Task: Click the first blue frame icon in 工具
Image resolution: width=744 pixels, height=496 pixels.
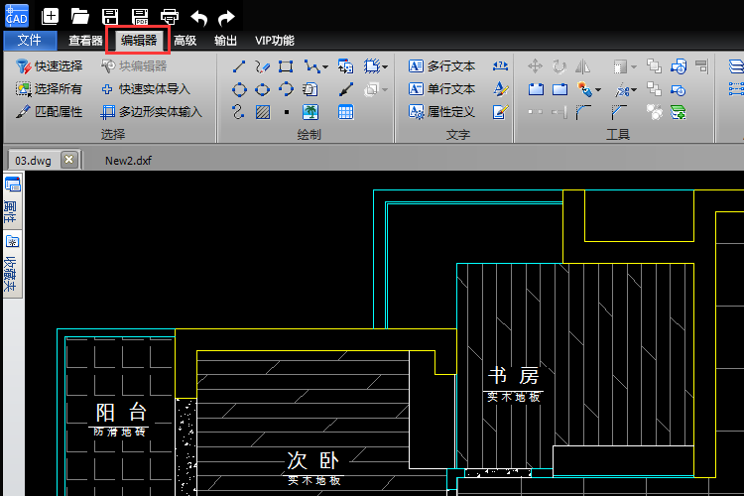Action: tap(536, 89)
